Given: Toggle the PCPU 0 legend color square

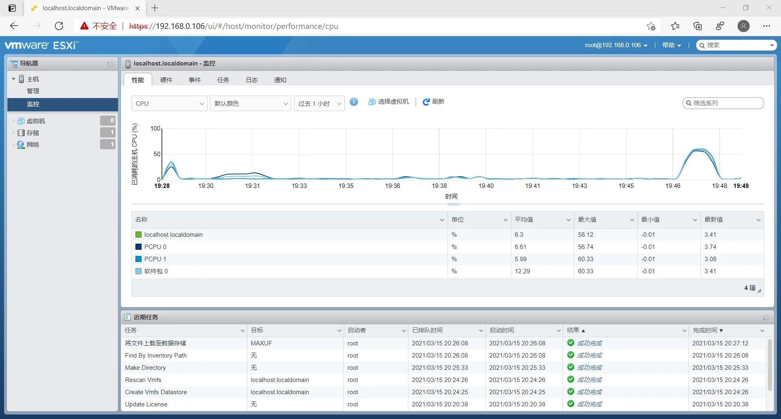Looking at the screenshot, I should click(x=138, y=247).
